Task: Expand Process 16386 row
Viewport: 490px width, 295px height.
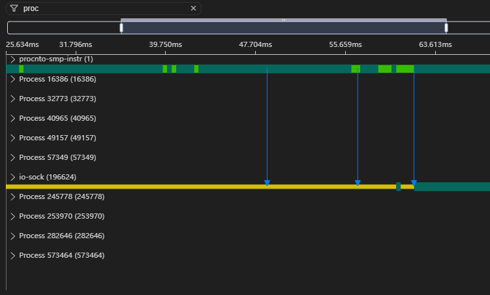Action: (x=13, y=79)
